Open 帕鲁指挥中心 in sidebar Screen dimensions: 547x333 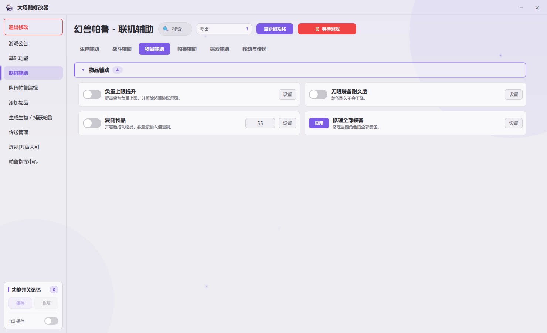coord(33,162)
